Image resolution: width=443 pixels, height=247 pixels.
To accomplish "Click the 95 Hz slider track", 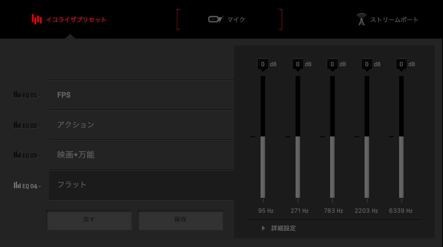I will tap(263, 137).
